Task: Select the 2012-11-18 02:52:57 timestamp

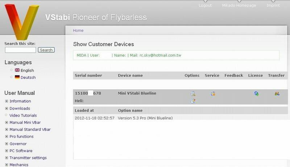Action: click(95, 118)
